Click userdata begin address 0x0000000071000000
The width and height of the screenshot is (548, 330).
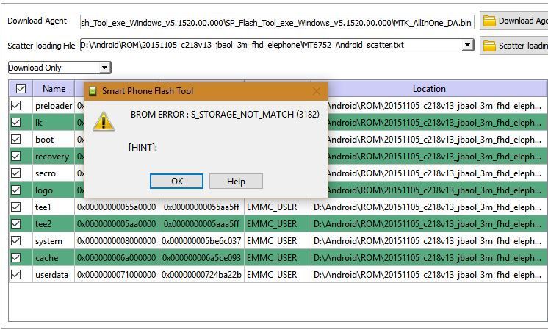click(x=117, y=274)
